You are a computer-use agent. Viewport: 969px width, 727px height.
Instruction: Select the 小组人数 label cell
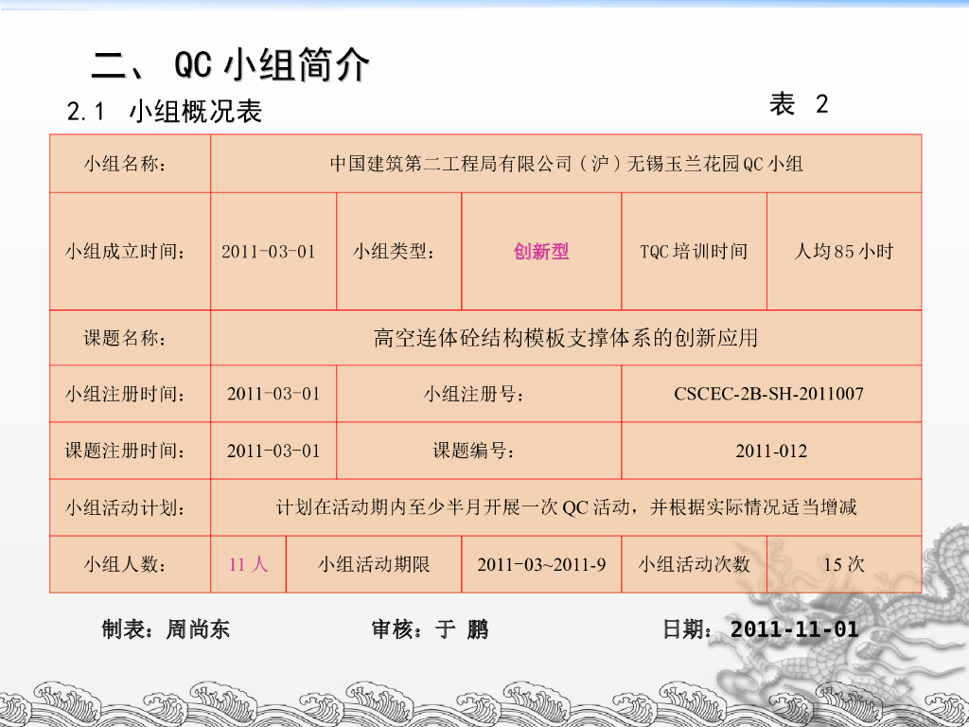[x=131, y=564]
